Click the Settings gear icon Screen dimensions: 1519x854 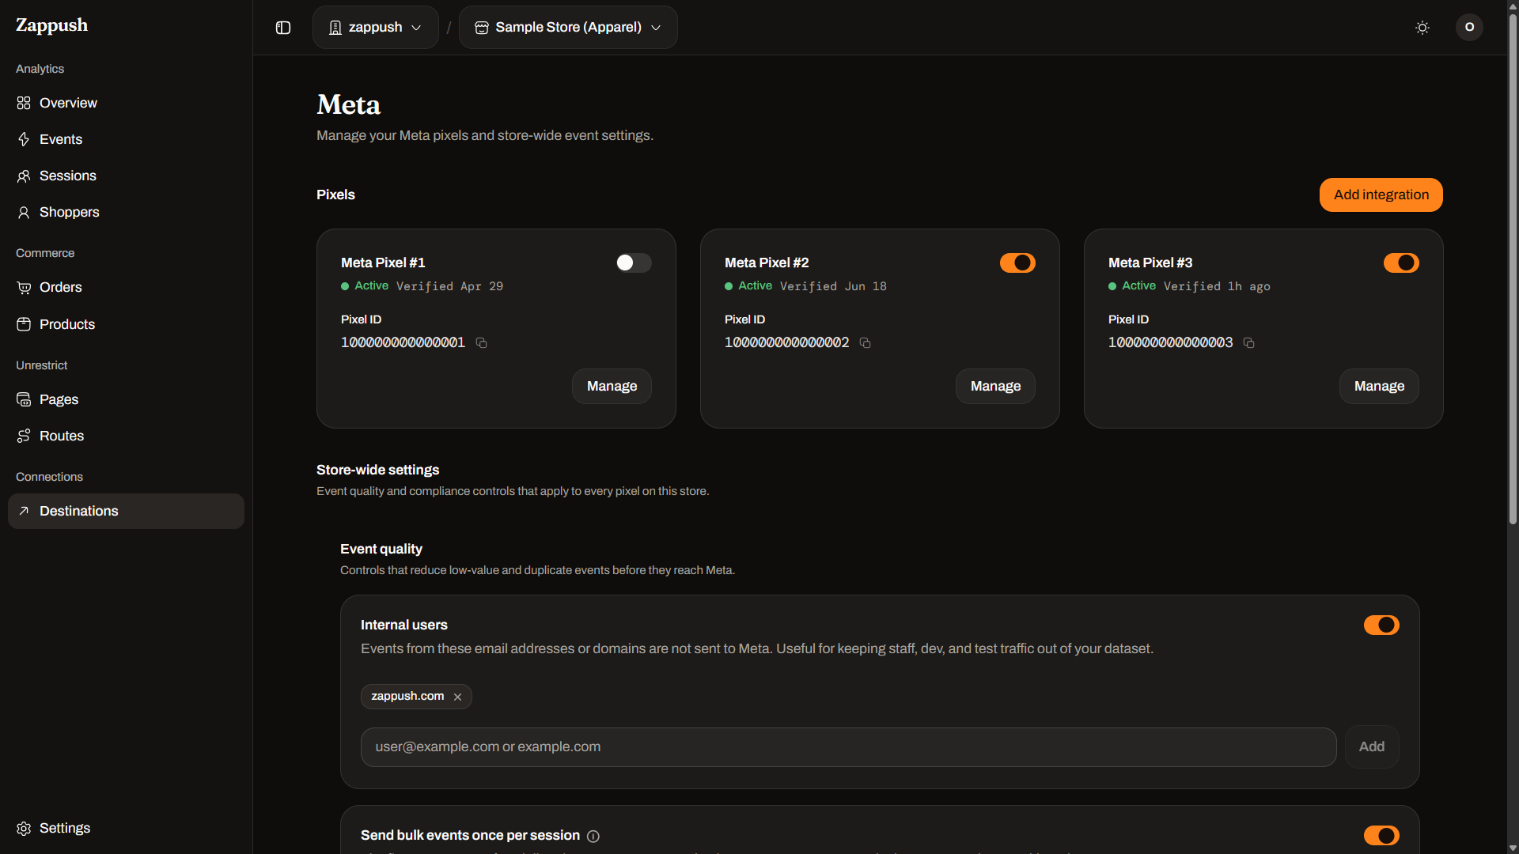coord(24,829)
